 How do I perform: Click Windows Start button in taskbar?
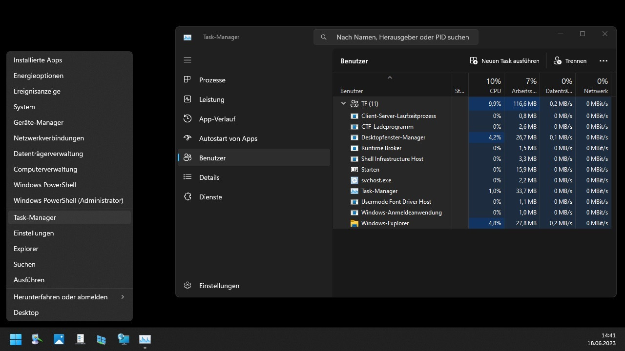click(16, 339)
